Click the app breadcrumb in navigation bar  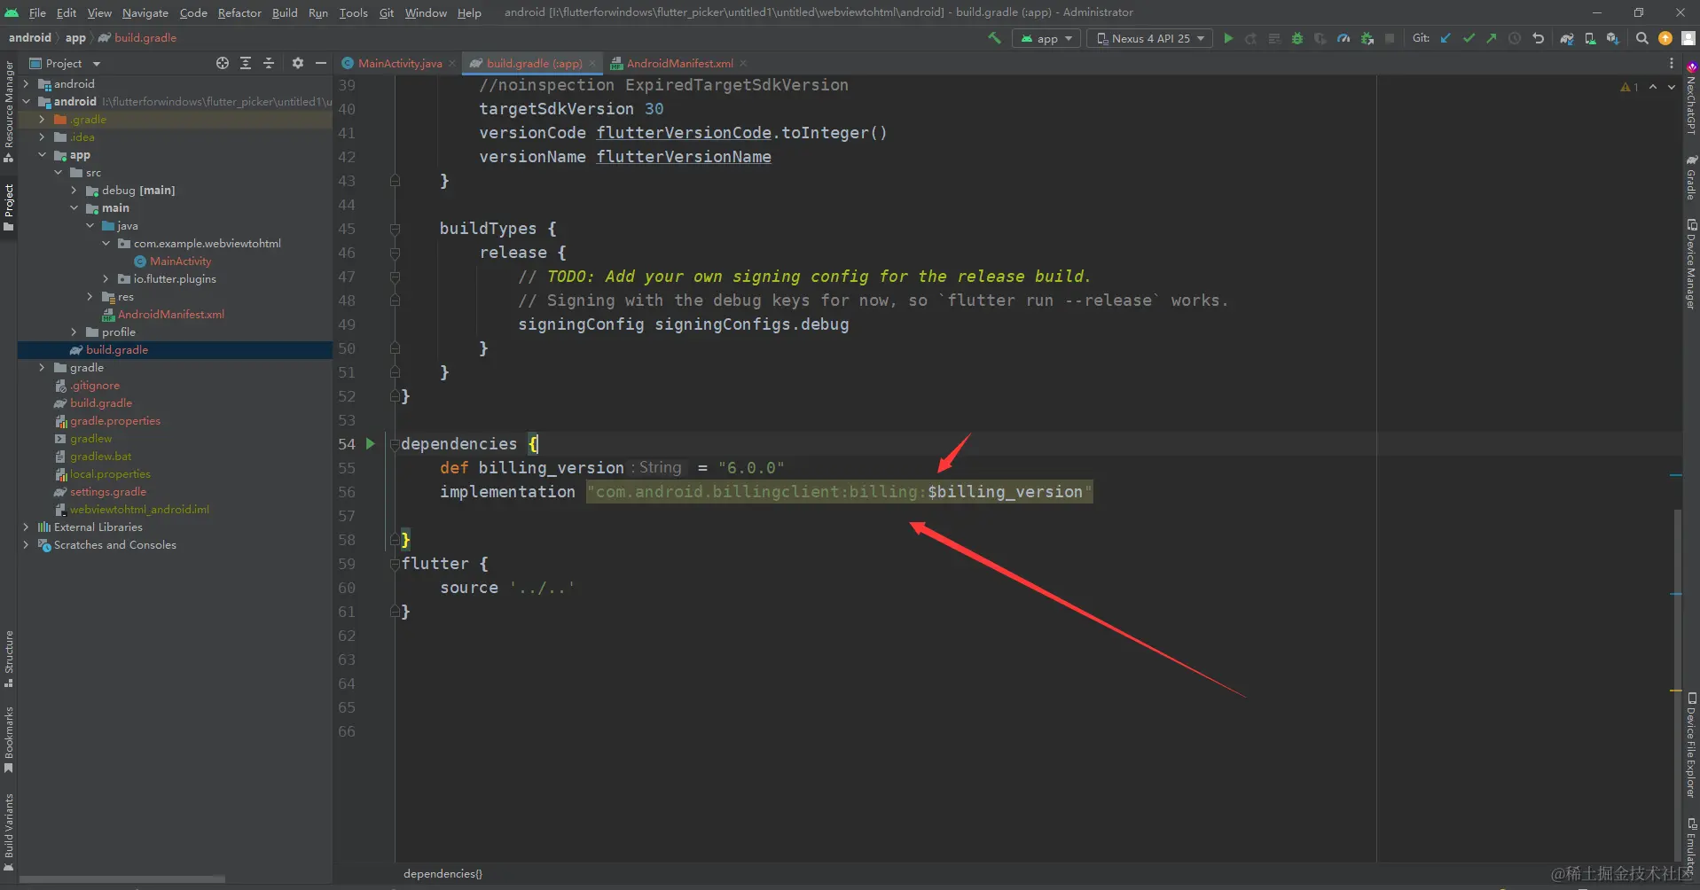[x=75, y=38]
